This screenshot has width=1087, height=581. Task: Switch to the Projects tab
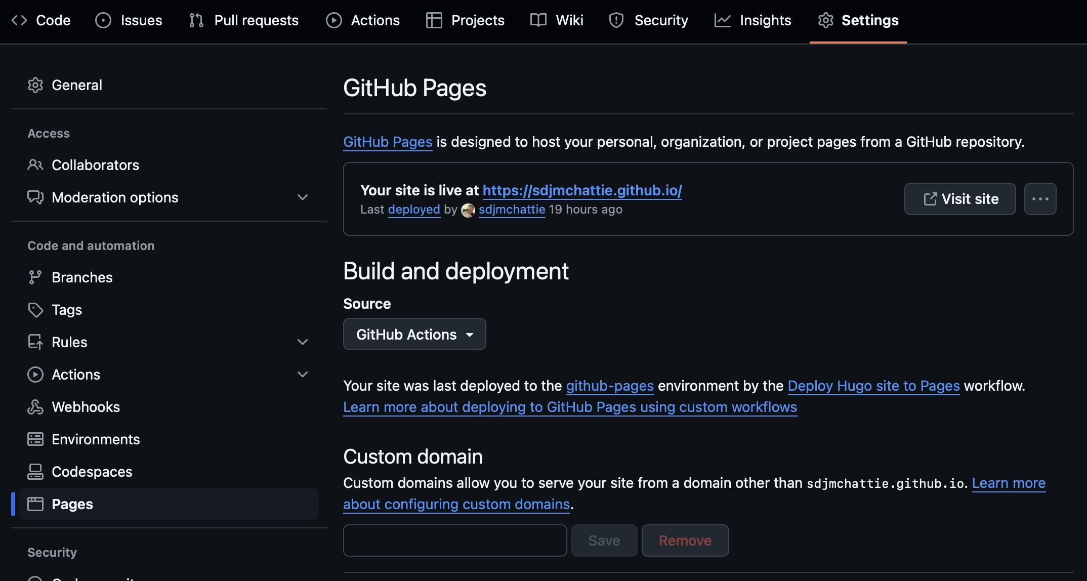[x=466, y=20]
